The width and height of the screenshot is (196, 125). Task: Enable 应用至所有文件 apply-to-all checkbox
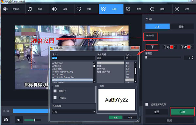147,104
